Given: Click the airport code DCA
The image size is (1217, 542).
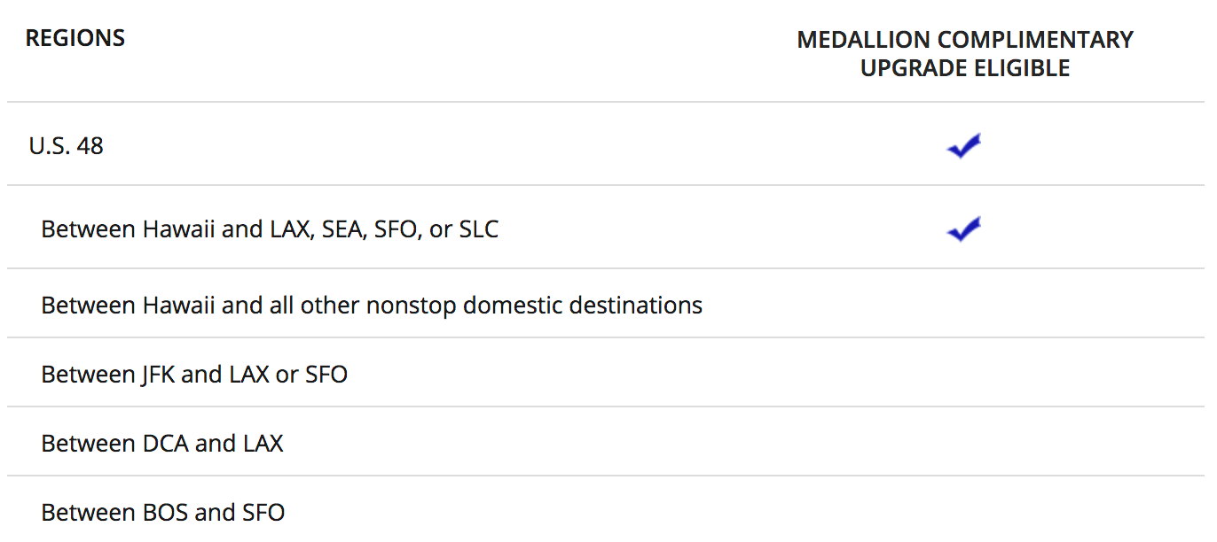Looking at the screenshot, I should [x=165, y=443].
